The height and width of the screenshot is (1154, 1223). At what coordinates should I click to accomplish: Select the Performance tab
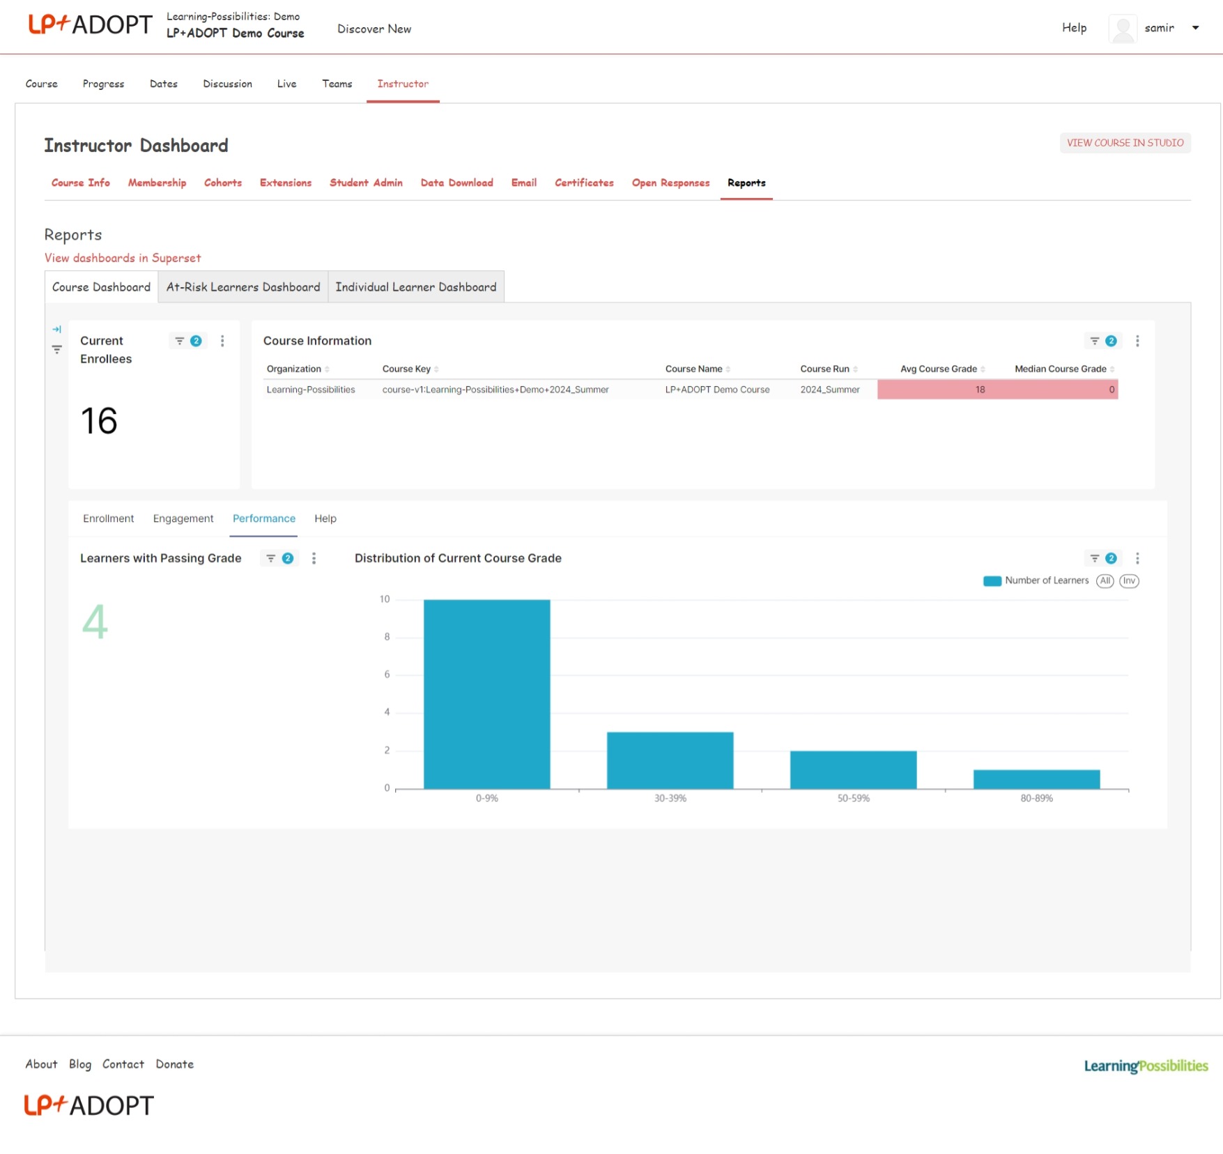tap(264, 519)
